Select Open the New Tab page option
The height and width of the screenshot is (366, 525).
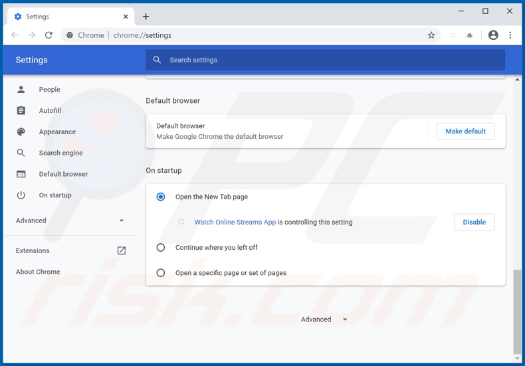[x=161, y=197]
